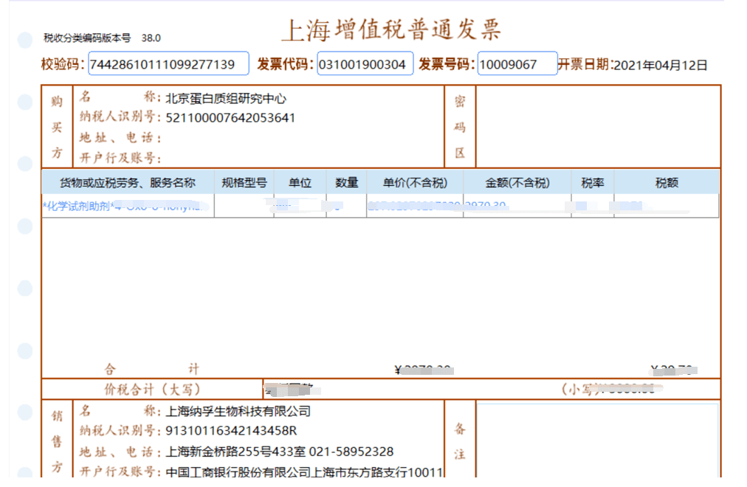Select seller name 上海纳孚生物科技有限公司

point(238,412)
